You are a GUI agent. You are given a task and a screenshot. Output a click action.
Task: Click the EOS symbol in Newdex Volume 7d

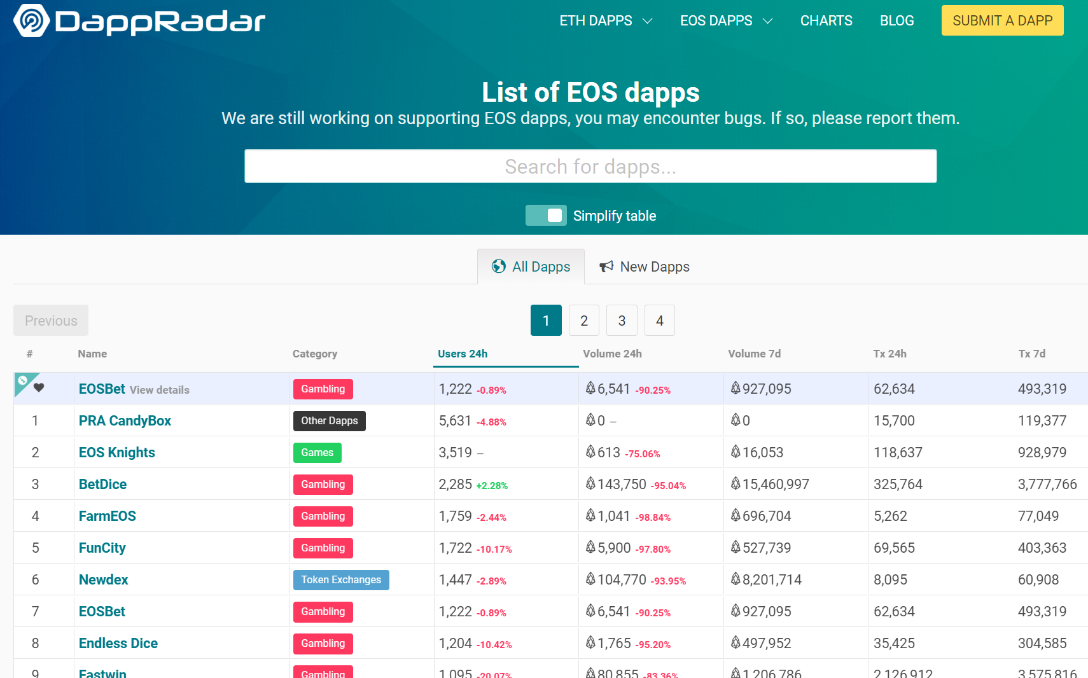[x=736, y=579]
